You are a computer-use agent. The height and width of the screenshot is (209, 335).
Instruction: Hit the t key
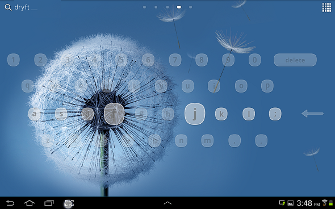click(x=134, y=86)
